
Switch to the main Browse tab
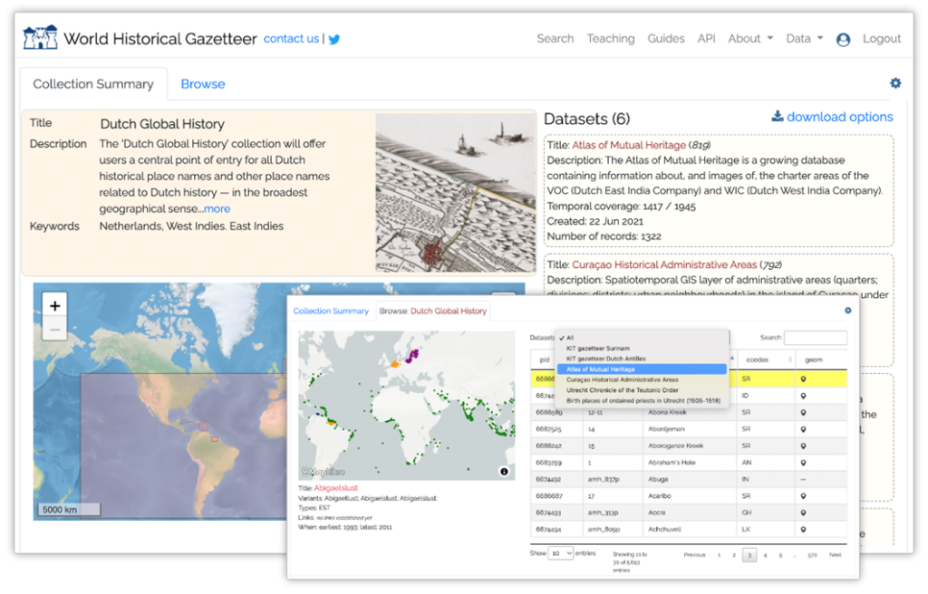(x=203, y=84)
